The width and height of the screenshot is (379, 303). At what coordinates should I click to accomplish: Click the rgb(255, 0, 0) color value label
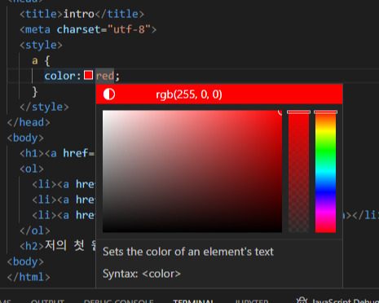[189, 94]
